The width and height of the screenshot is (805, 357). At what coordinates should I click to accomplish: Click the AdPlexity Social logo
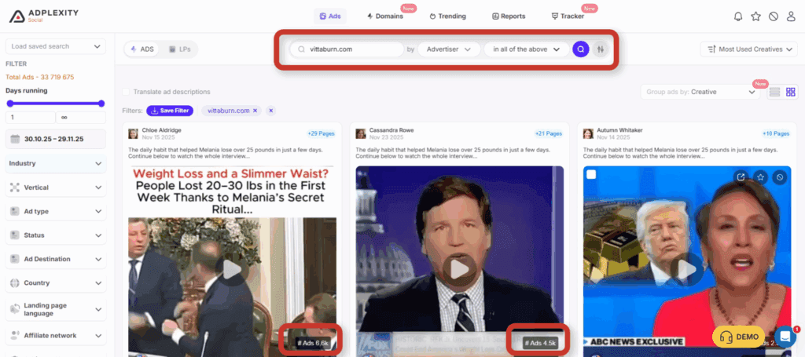point(44,16)
